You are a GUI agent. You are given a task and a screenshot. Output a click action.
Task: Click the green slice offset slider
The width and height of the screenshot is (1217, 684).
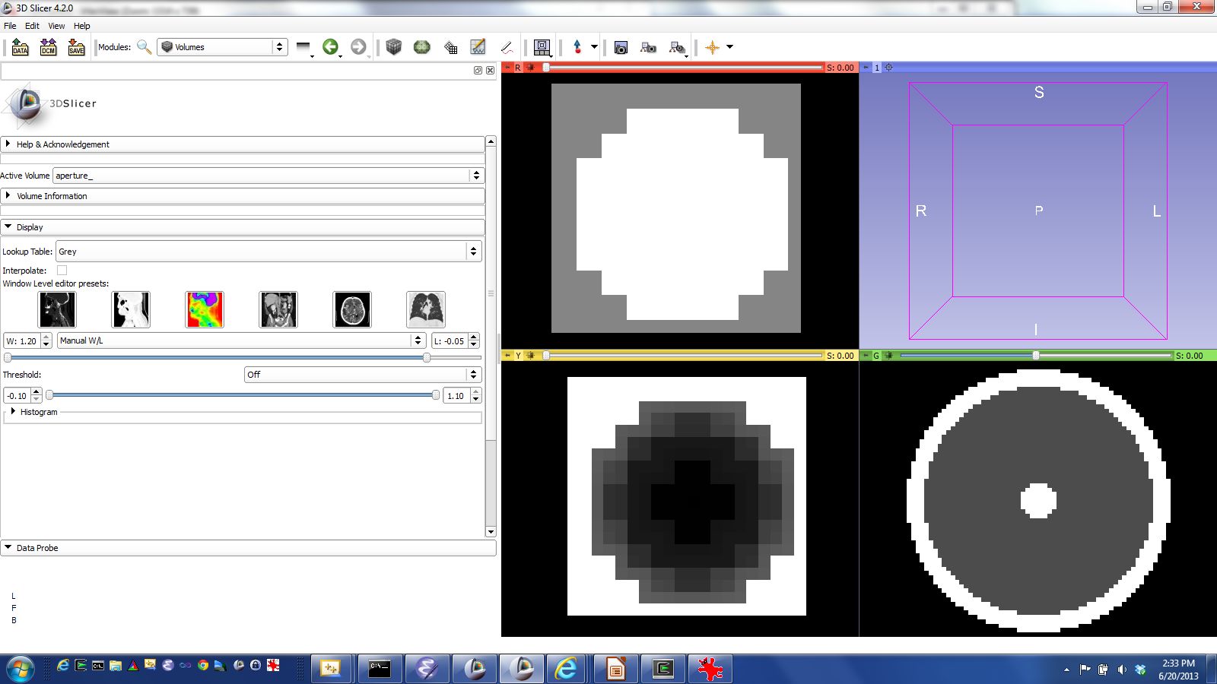1035,356
